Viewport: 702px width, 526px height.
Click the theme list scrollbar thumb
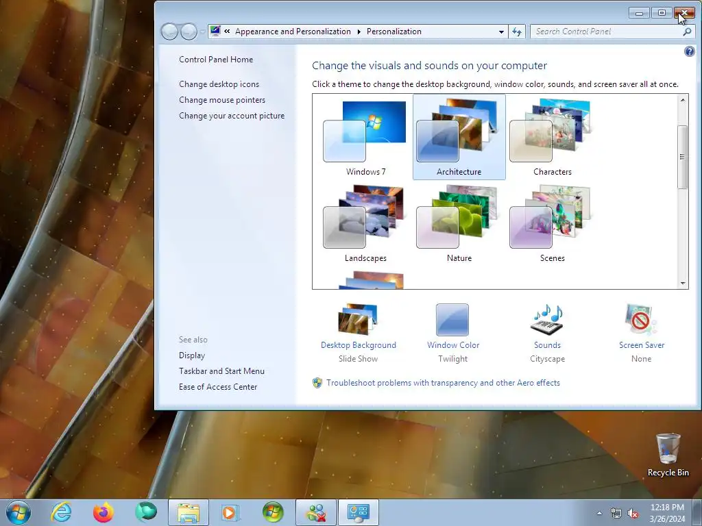click(682, 157)
